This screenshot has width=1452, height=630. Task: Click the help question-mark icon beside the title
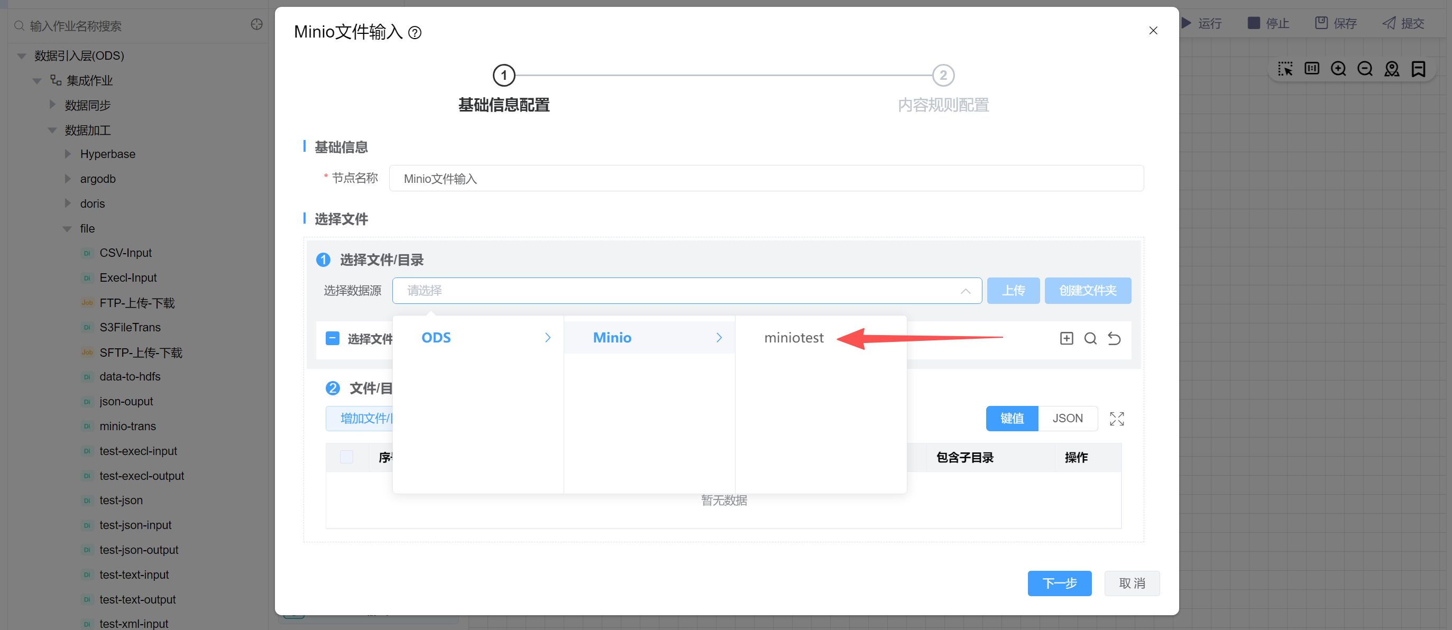(415, 33)
